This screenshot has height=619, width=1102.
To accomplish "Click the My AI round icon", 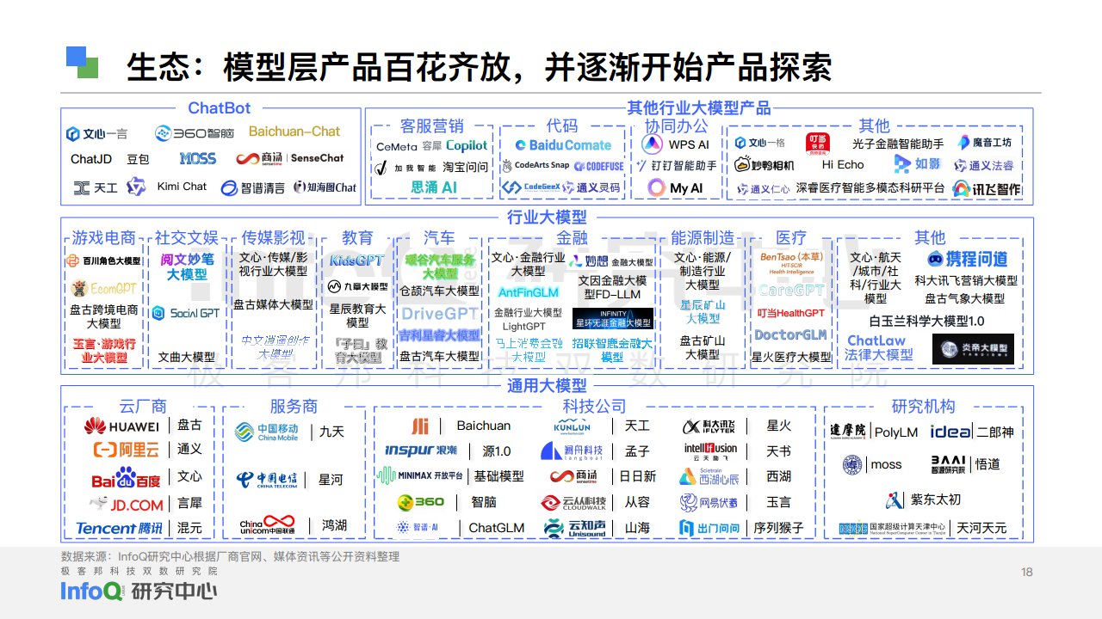I will tap(657, 187).
